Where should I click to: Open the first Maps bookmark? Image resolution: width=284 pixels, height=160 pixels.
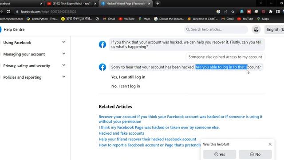point(144,19)
